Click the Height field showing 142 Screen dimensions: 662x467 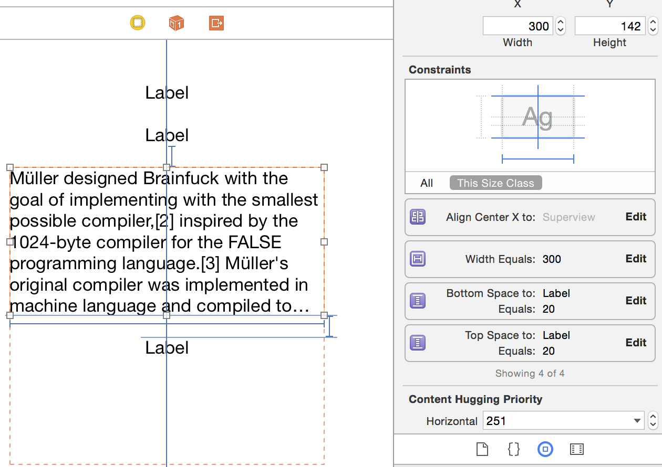[609, 26]
